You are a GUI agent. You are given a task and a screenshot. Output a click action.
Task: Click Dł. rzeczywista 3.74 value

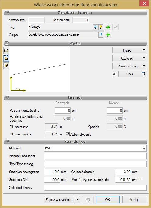coord(51,134)
